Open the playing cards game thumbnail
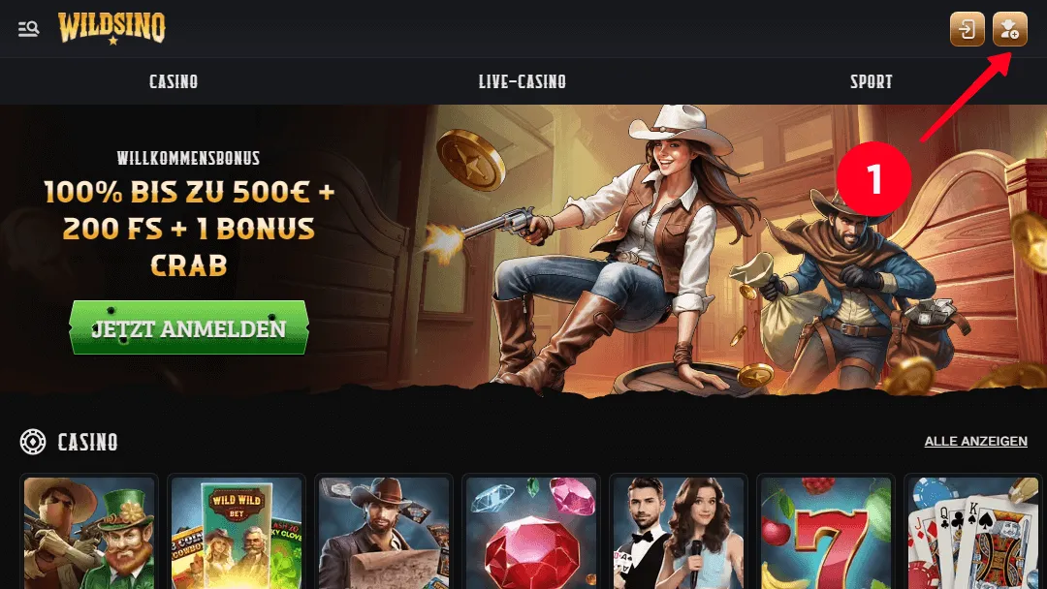 point(973,532)
